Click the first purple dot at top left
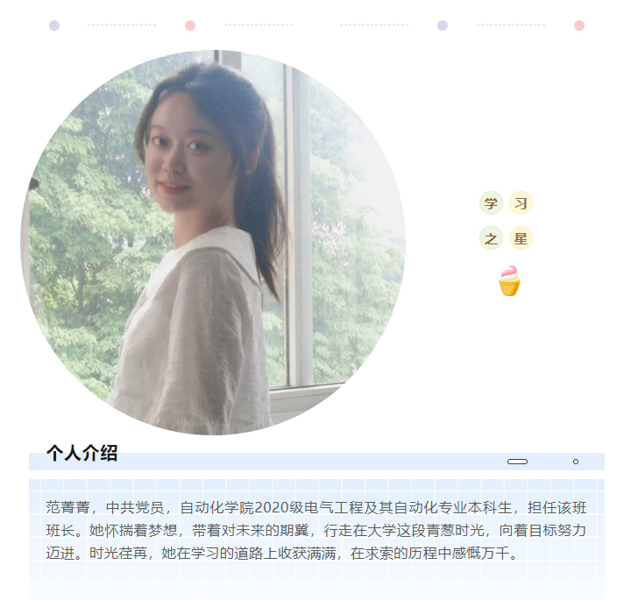Viewport: 631px width, 600px height. click(54, 25)
